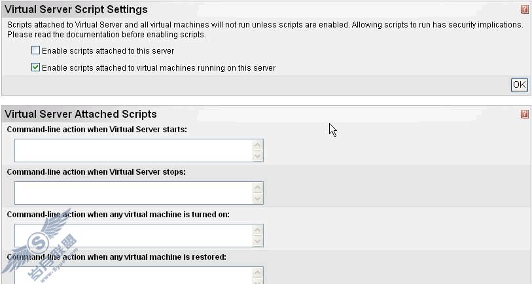Click down arrow in Virtual Server starts box
532x284 pixels.
pyautogui.click(x=258, y=156)
